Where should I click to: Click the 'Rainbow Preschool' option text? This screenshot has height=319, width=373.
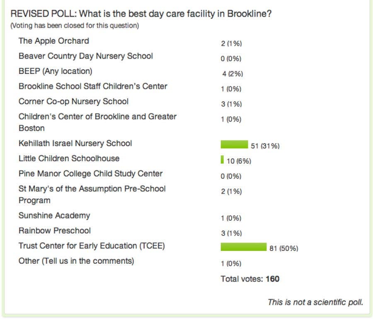coord(54,231)
